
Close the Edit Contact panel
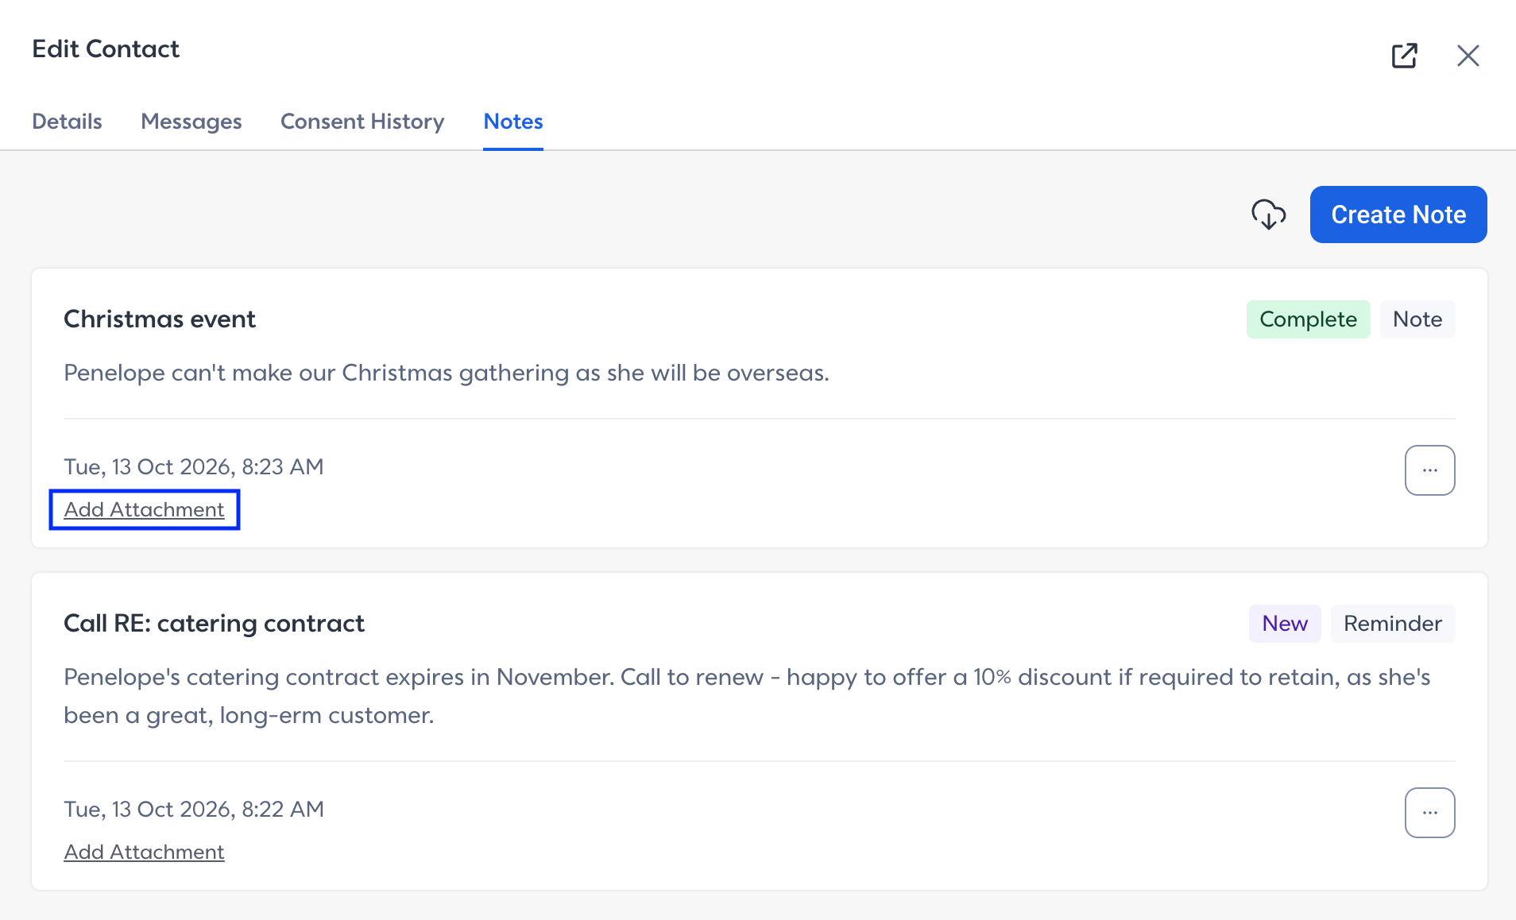click(x=1468, y=56)
